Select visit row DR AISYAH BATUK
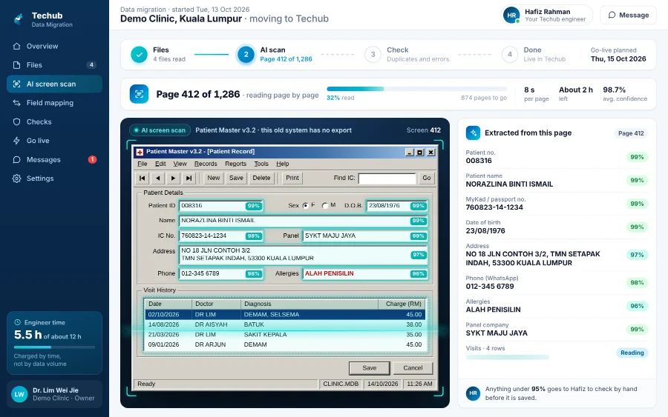Screen dimensions: 668x417 click(x=285, y=324)
